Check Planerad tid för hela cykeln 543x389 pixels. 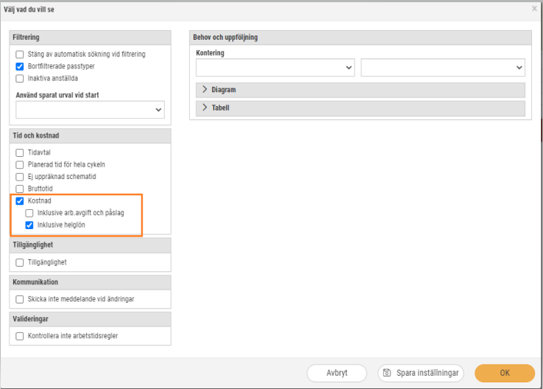(20, 165)
